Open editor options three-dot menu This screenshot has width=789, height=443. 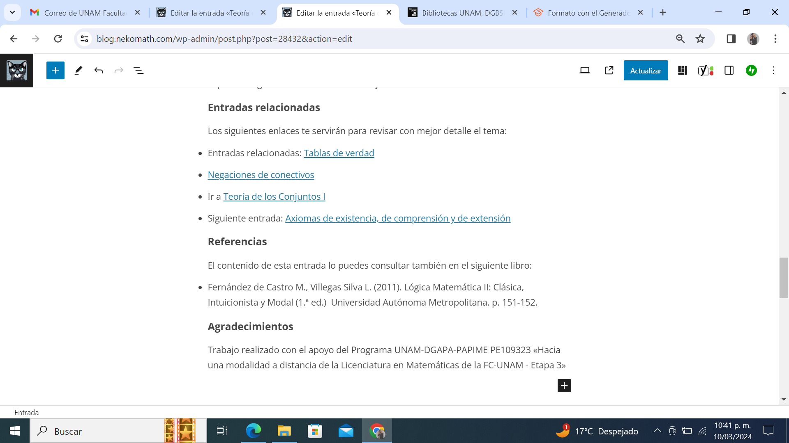[773, 71]
